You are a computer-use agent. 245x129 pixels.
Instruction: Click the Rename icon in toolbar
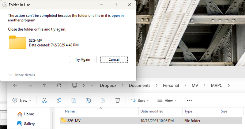click(88, 101)
